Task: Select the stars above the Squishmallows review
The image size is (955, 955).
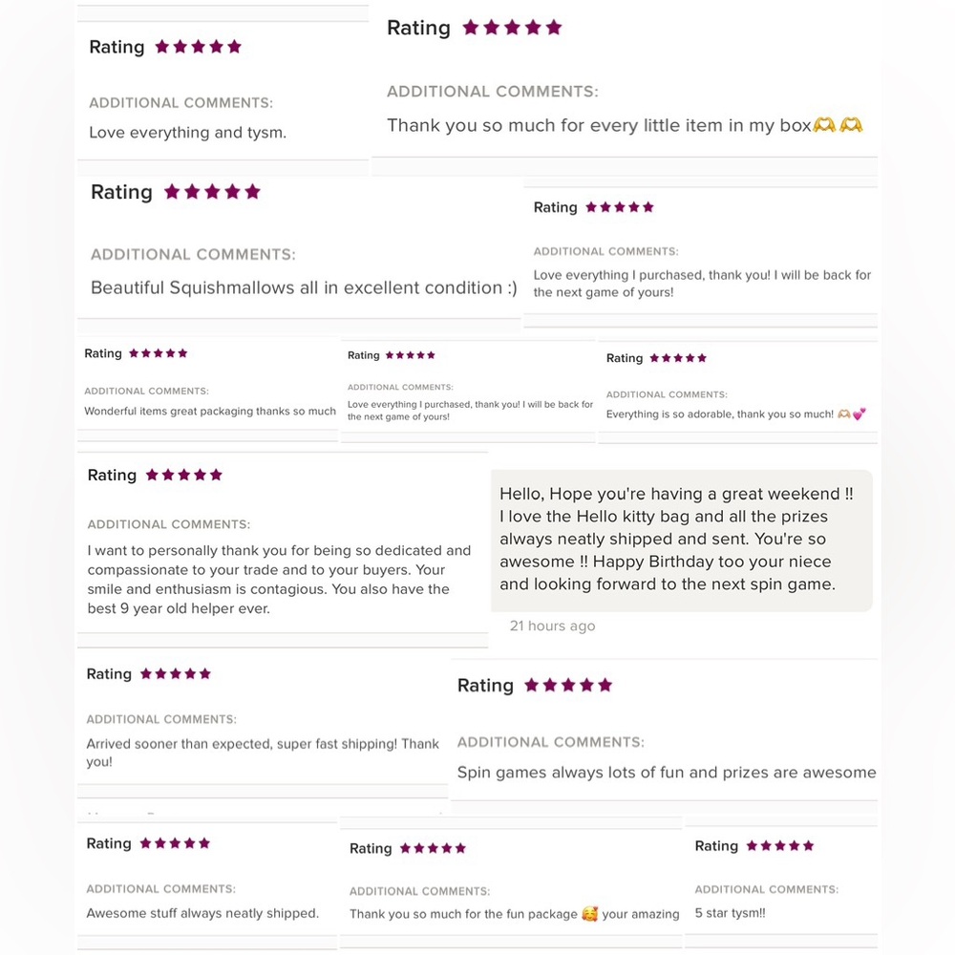Action: (x=212, y=192)
